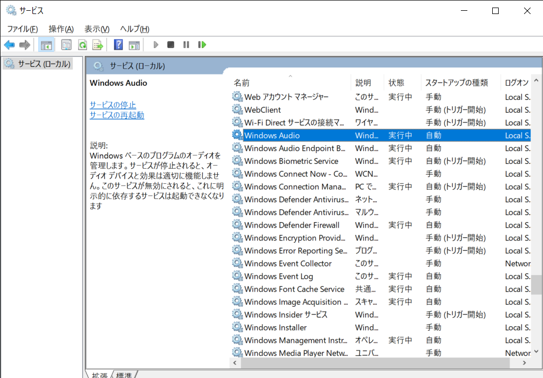Click the Network logon cell of Windows Event Collector
The image size is (543, 378).
click(518, 263)
